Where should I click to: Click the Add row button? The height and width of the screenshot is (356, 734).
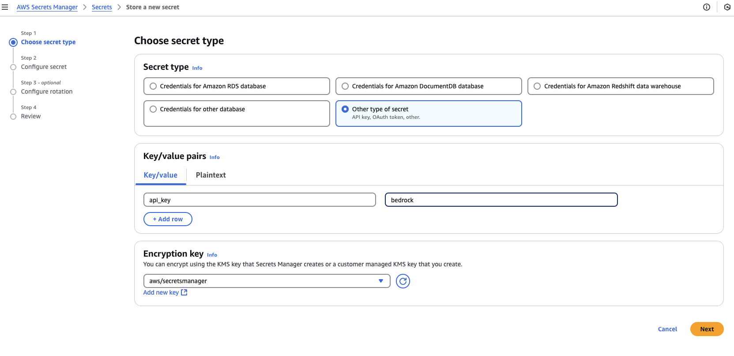(168, 219)
